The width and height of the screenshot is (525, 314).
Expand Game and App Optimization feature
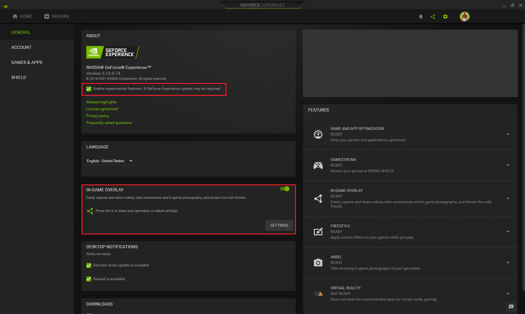click(508, 134)
